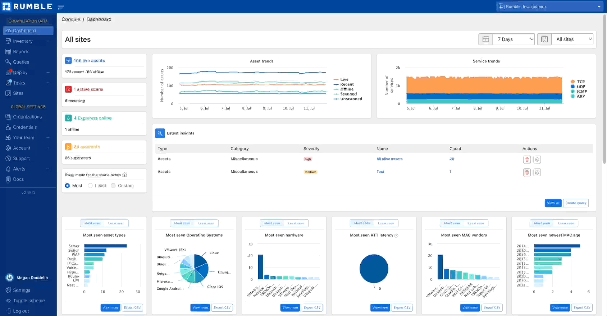
Task: Click the live assets icon tile
Action: click(x=68, y=61)
